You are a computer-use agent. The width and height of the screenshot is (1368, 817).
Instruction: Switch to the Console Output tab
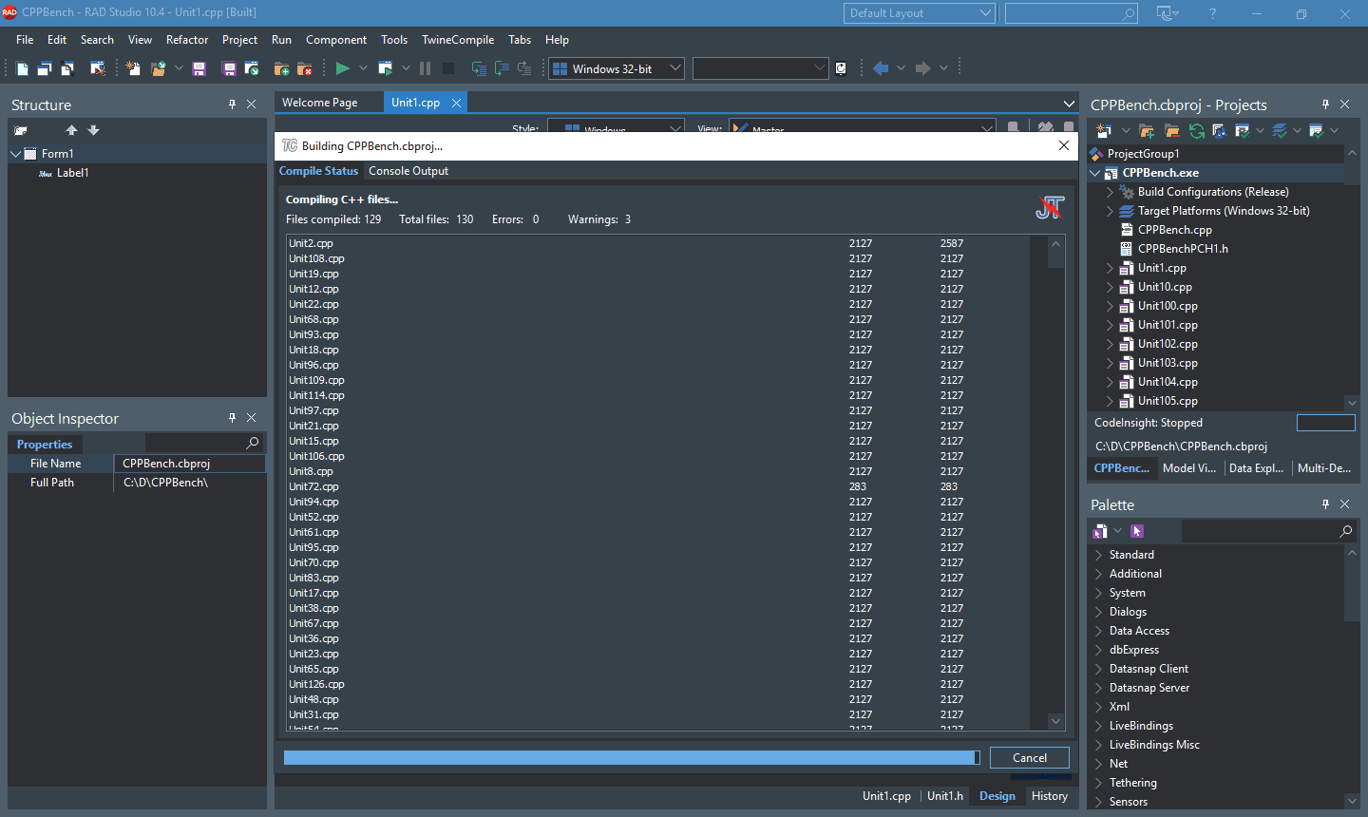(408, 171)
